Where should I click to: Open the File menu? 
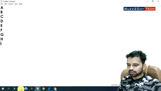point(2,4)
